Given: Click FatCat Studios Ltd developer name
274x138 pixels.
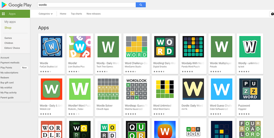Looking at the screenshot, I should [49, 67].
